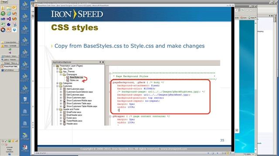Screen dimensions: 279x156
Task: Collapse the Header and Footer folder
Action: coord(57,109)
